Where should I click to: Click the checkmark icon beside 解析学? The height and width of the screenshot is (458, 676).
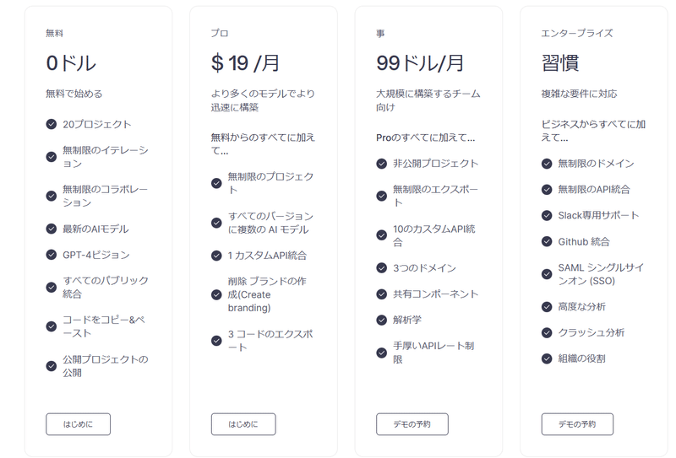point(382,320)
